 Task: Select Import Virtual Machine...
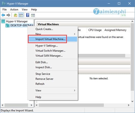(x=53, y=39)
